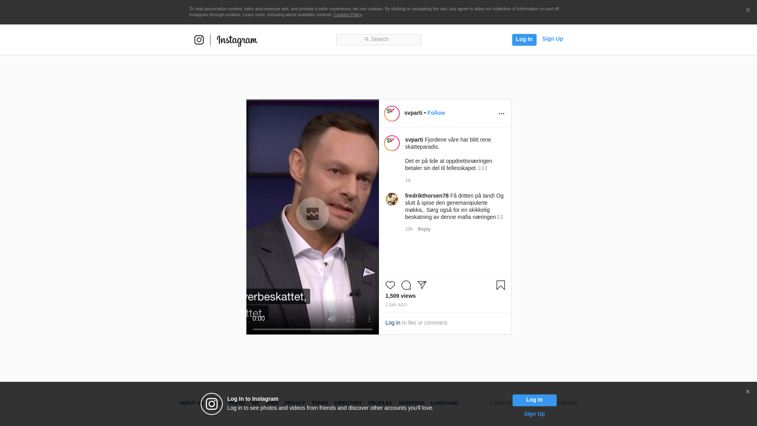757x426 pixels.
Task: Click the Instagram camera logo icon
Action: tap(199, 40)
